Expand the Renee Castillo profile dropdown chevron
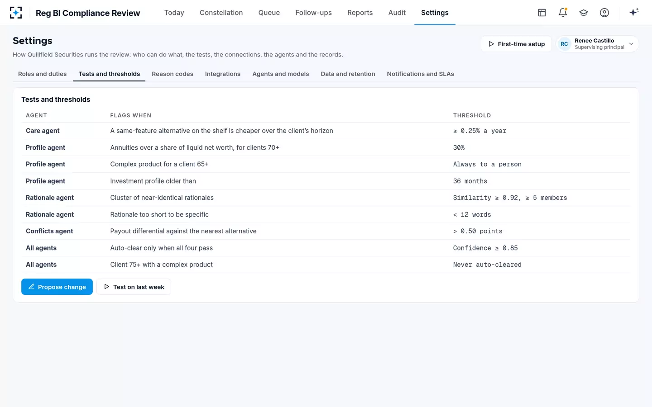Viewport: 652px width, 407px height. pos(631,44)
